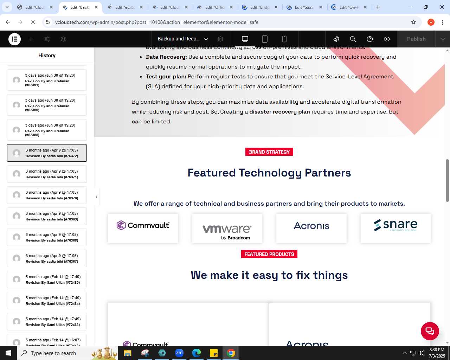Select revision #72464 by Sami Ullah

(47, 301)
